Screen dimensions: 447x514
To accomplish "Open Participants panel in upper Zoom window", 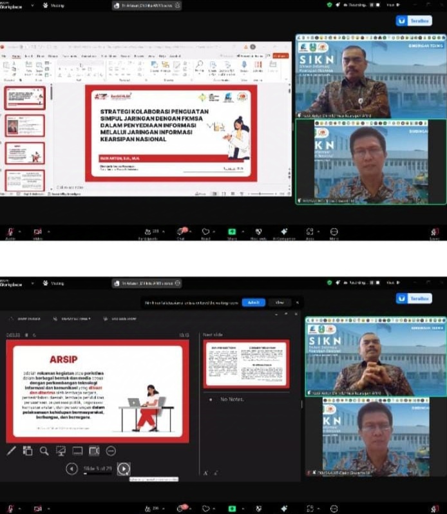I will (x=151, y=233).
